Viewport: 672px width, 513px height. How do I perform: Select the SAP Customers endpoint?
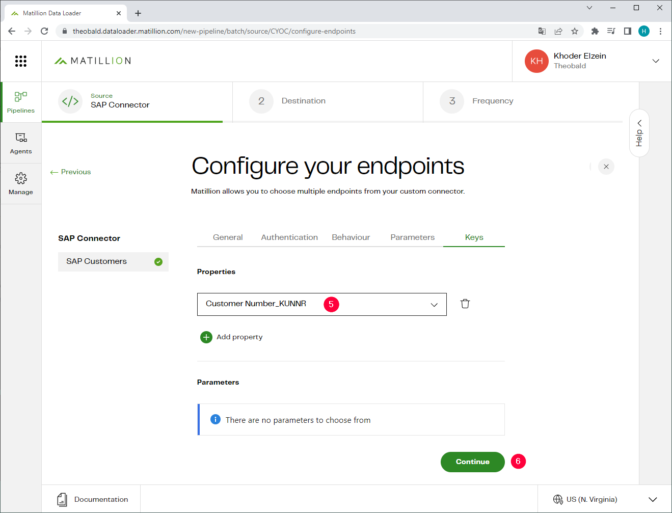pos(113,262)
